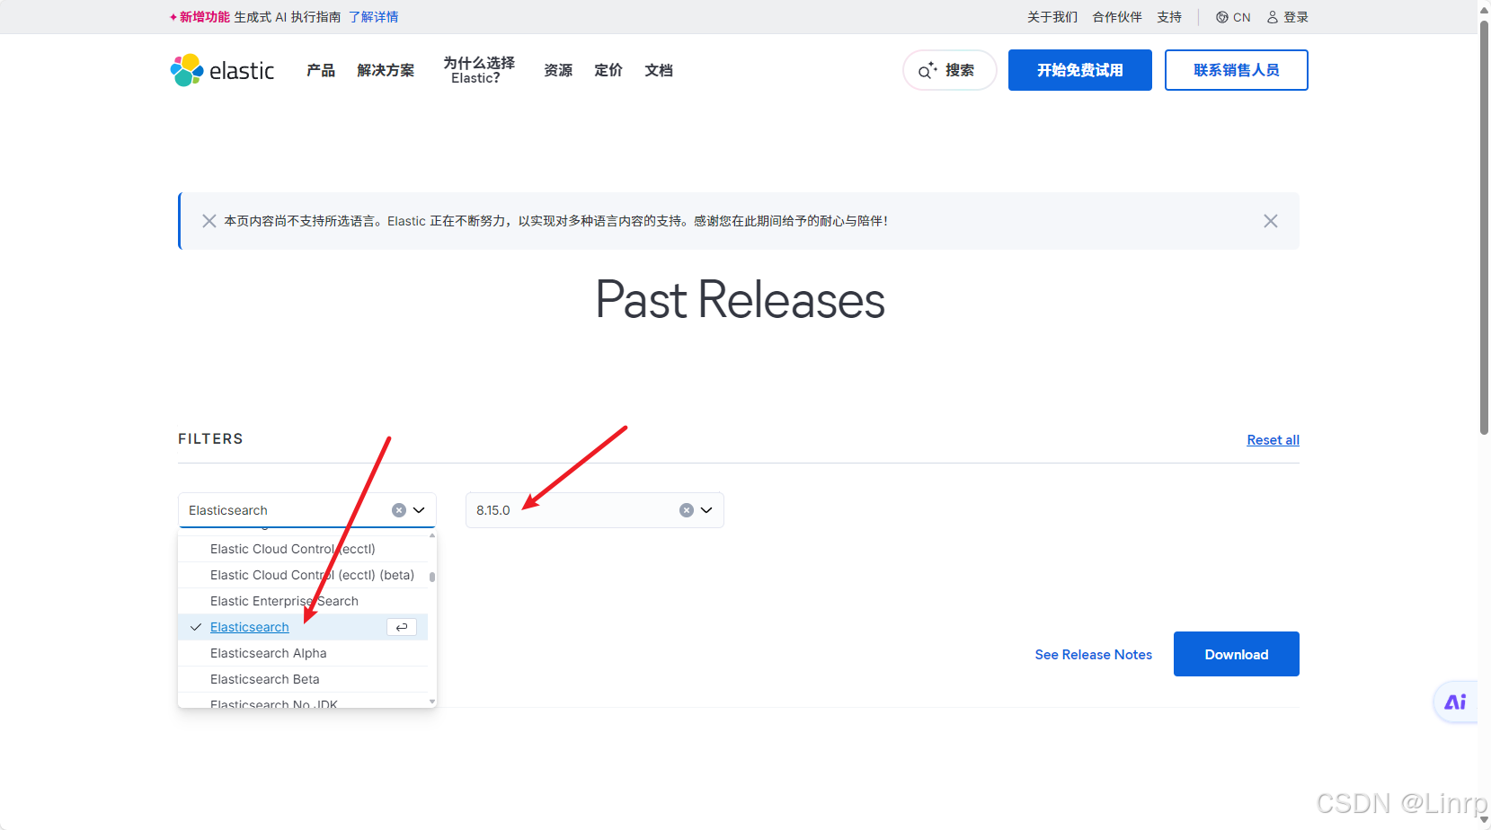Image resolution: width=1491 pixels, height=830 pixels.
Task: Click the enter-key icon on Elasticsearch row
Action: [x=402, y=627]
